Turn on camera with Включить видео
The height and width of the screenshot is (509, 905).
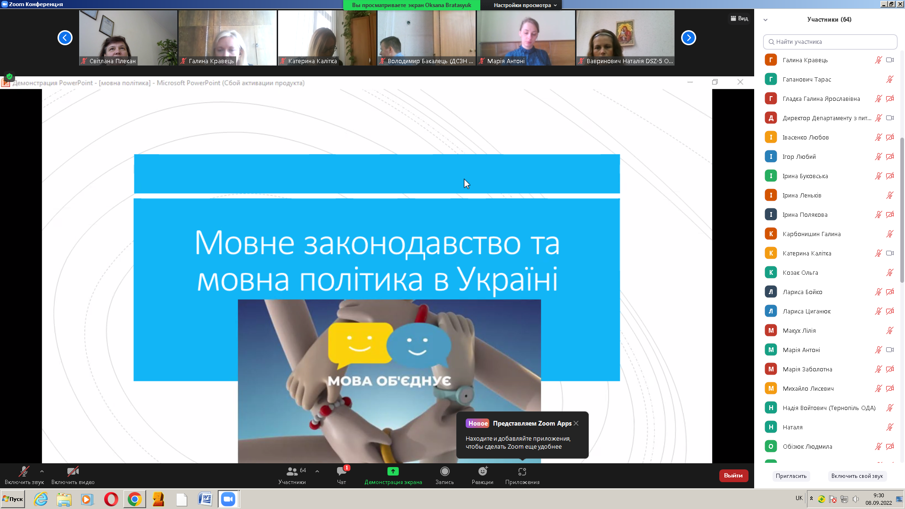coord(73,475)
